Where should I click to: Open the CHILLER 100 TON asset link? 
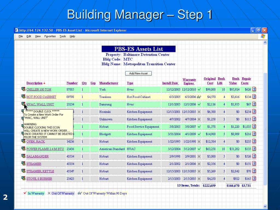tap(39, 89)
